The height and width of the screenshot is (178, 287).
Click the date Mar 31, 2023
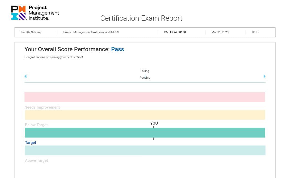coord(220,32)
